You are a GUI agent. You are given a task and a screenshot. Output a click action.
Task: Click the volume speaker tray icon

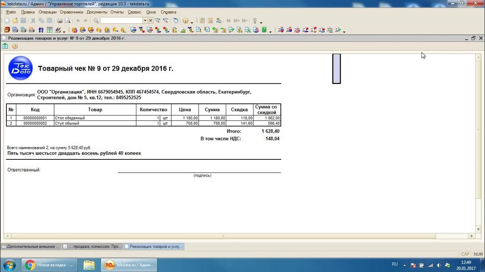click(x=439, y=265)
